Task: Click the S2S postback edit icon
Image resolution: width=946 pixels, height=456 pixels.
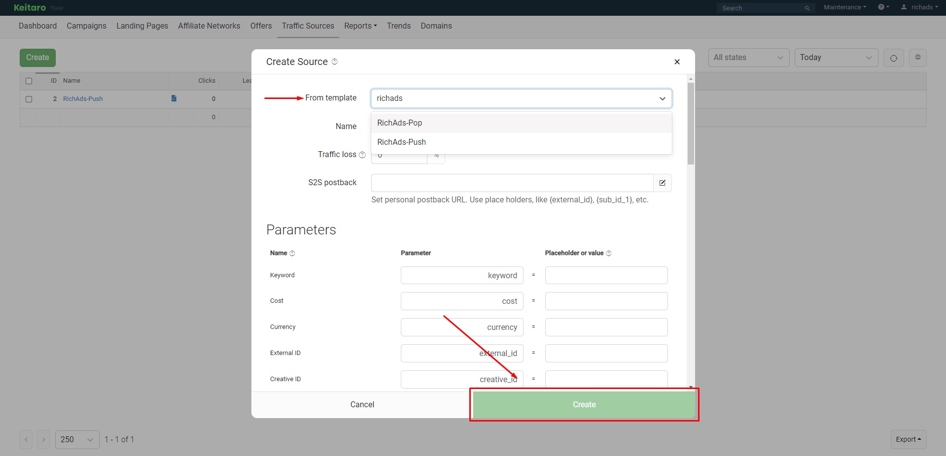Action: tap(663, 183)
